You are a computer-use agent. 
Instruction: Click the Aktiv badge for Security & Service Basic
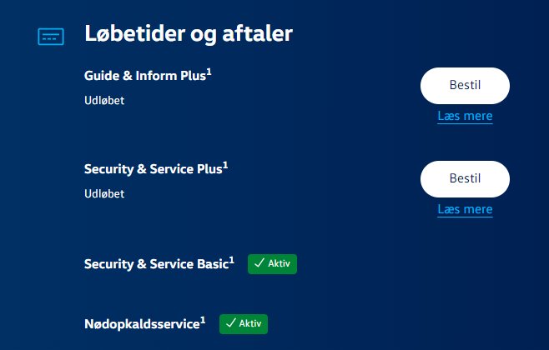(273, 264)
